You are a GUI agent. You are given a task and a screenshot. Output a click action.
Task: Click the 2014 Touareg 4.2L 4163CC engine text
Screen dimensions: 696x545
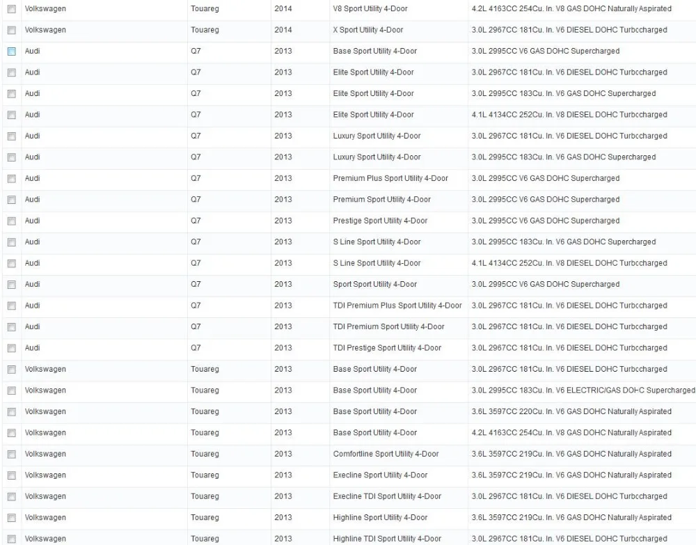(x=571, y=8)
